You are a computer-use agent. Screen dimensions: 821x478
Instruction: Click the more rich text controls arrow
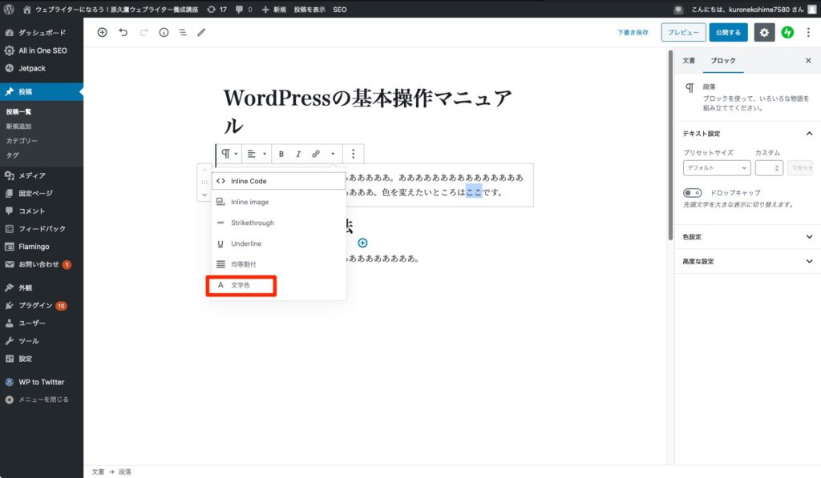[333, 154]
